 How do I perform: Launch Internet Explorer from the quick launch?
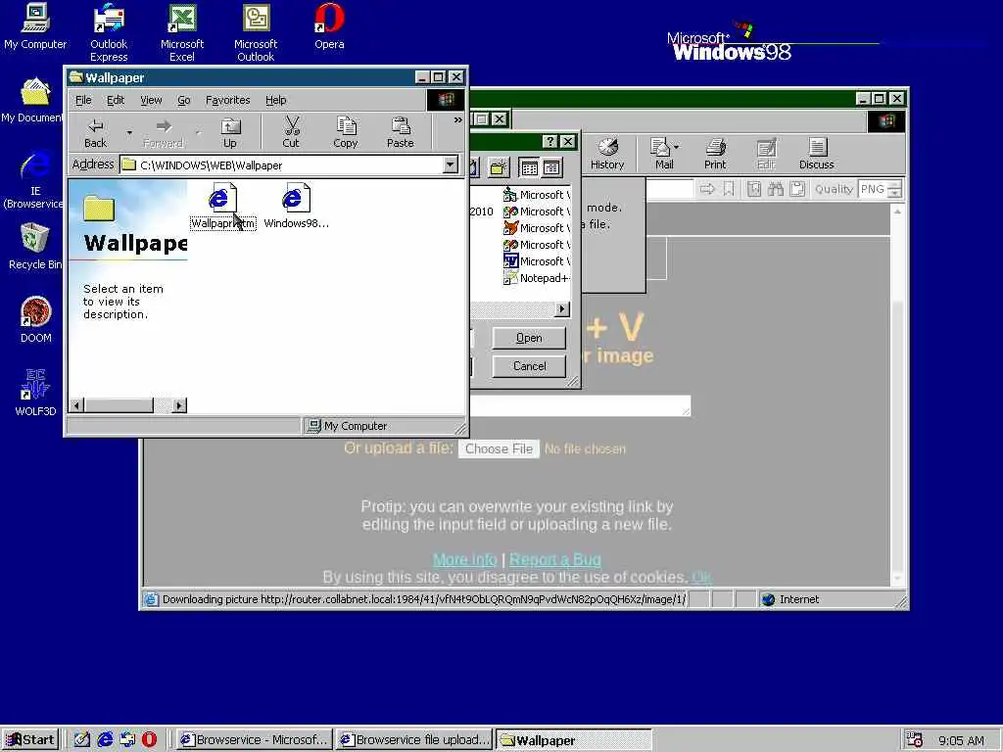(106, 740)
